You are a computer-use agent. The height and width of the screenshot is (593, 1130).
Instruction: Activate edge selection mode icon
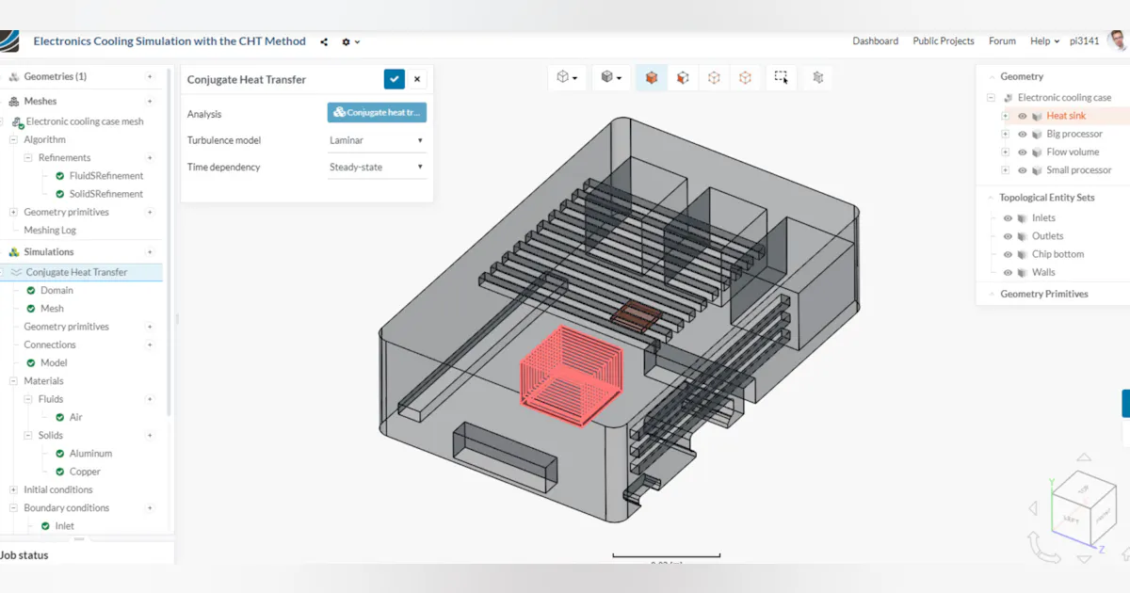(714, 77)
